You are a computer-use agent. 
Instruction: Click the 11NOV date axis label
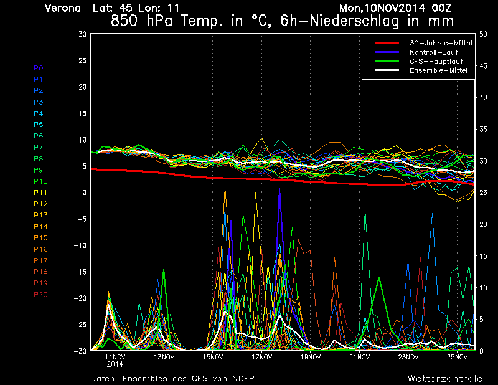[x=115, y=357]
